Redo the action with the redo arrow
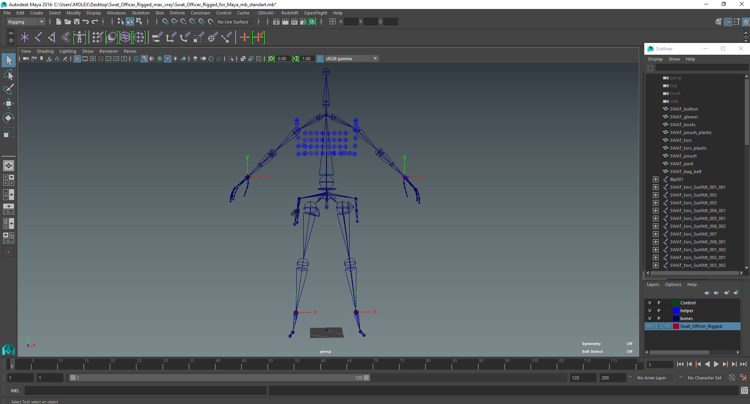 point(95,22)
